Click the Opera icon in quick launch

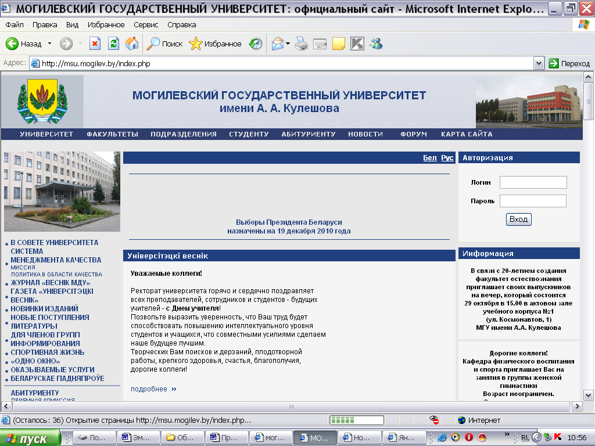coord(469,437)
